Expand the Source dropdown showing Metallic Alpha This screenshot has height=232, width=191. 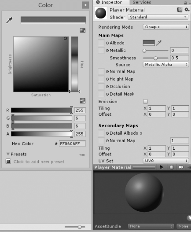166,65
